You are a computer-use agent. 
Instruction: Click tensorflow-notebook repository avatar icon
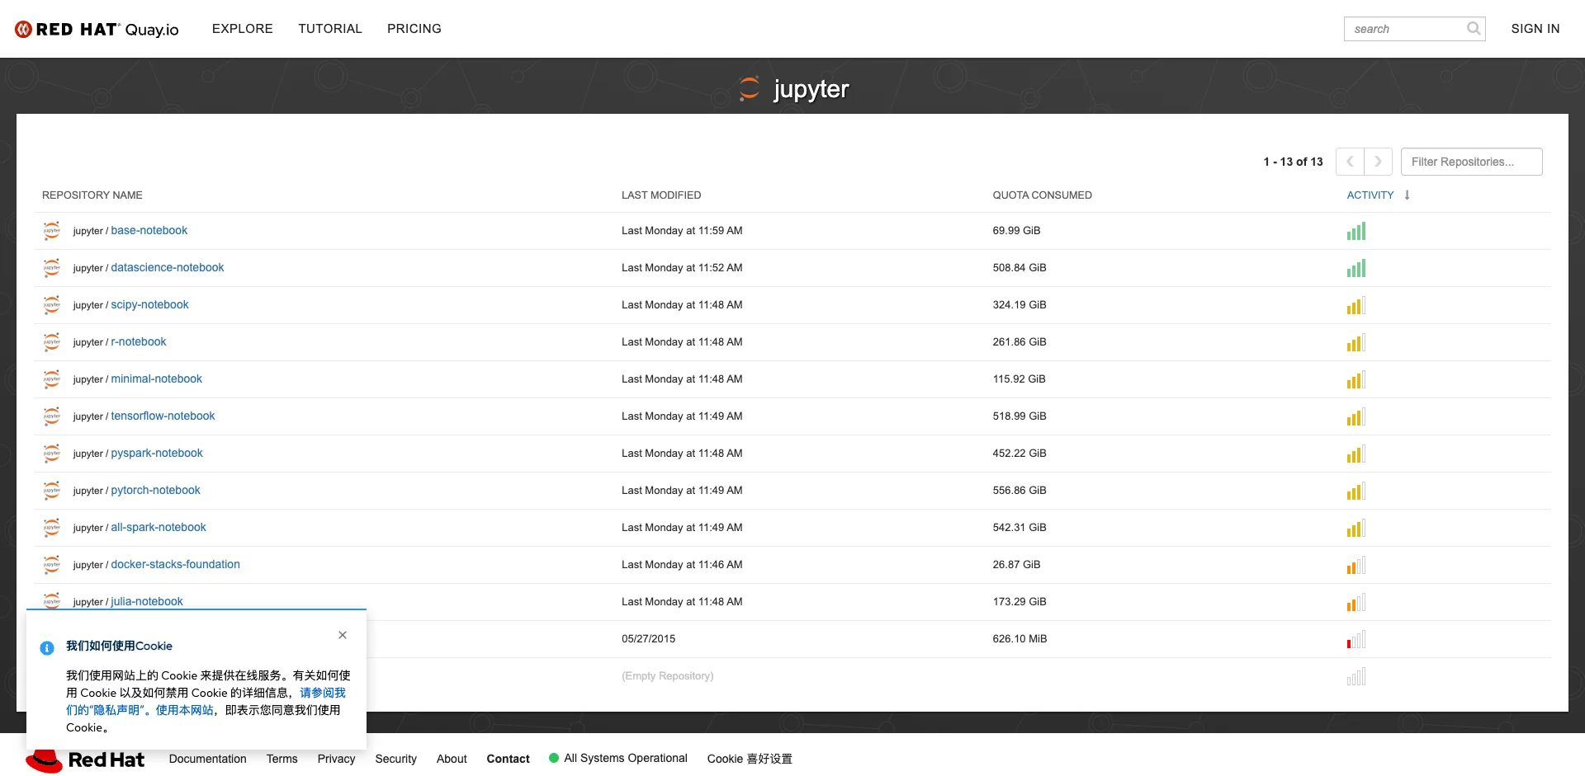(52, 416)
